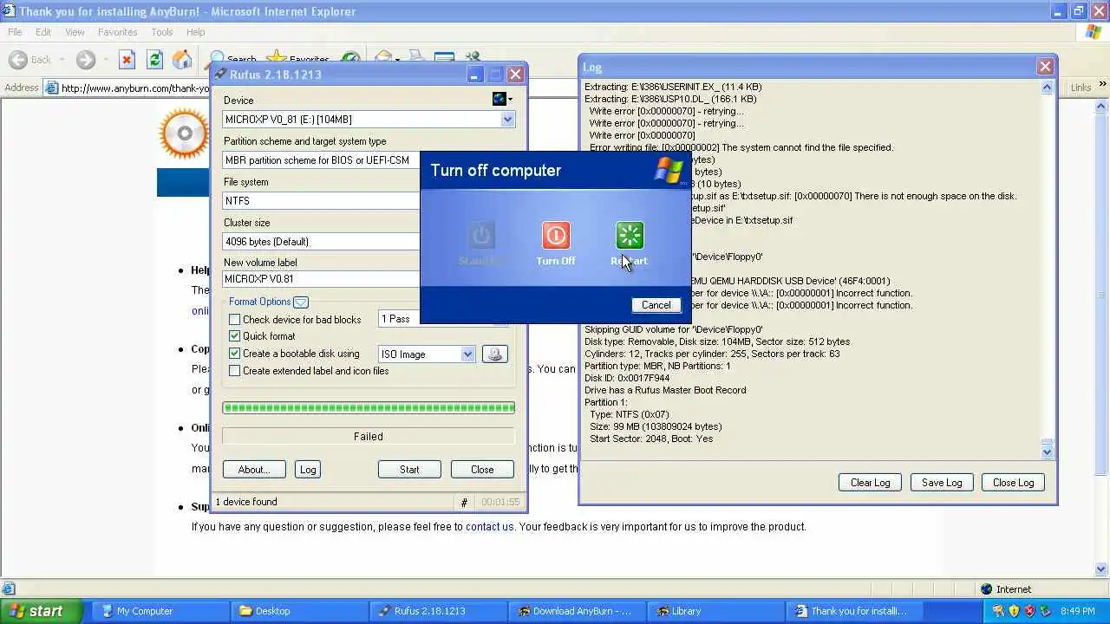Switch to My Computer taskbar item

(x=159, y=611)
